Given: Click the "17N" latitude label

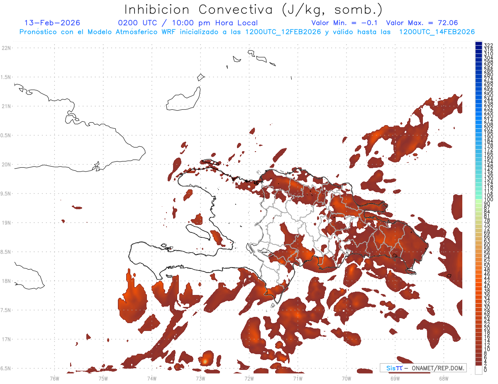Looking at the screenshot, I should pyautogui.click(x=6, y=339).
